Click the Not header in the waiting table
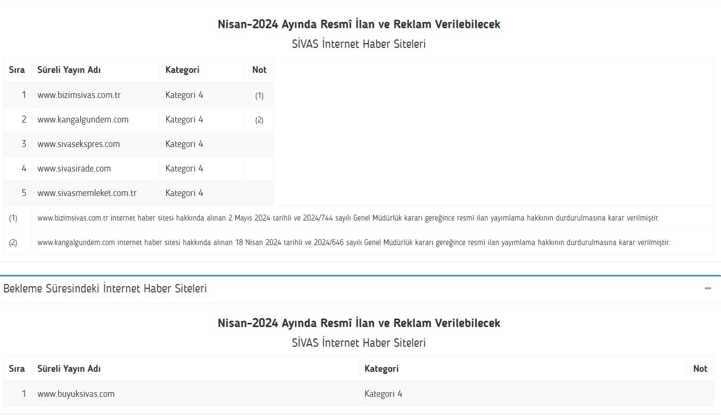721x415 pixels. [700, 369]
